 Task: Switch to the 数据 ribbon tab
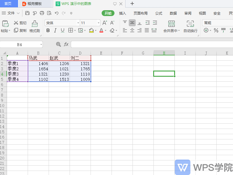(x=173, y=13)
